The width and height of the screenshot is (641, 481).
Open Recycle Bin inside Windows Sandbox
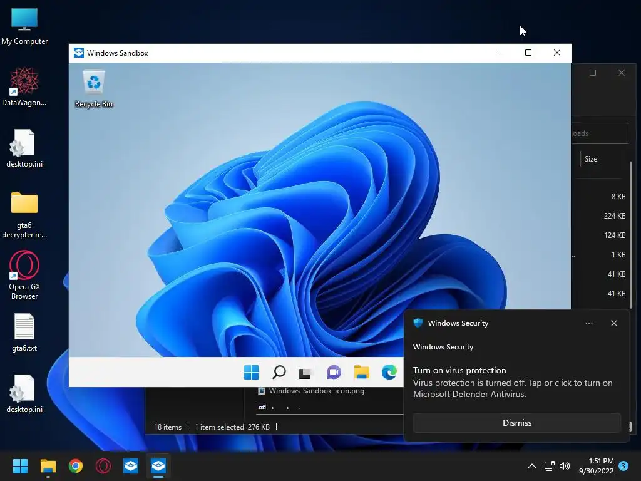(94, 89)
